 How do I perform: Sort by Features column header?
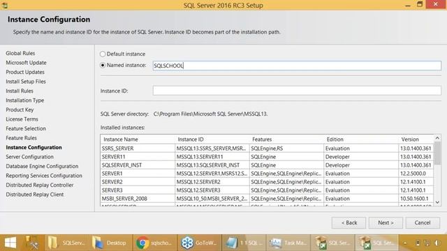click(x=286, y=139)
